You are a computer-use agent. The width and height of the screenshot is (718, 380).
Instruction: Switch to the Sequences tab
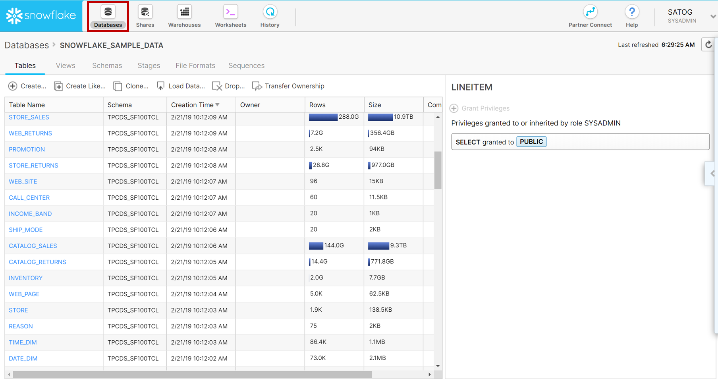click(246, 66)
